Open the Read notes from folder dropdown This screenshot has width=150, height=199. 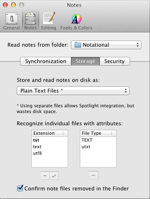coord(106,45)
